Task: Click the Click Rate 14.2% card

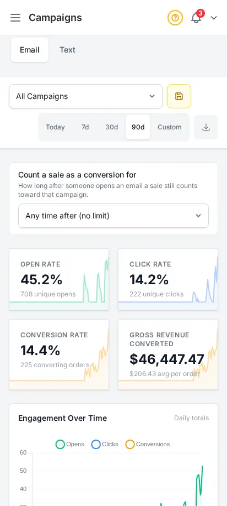Action: pyautogui.click(x=168, y=279)
